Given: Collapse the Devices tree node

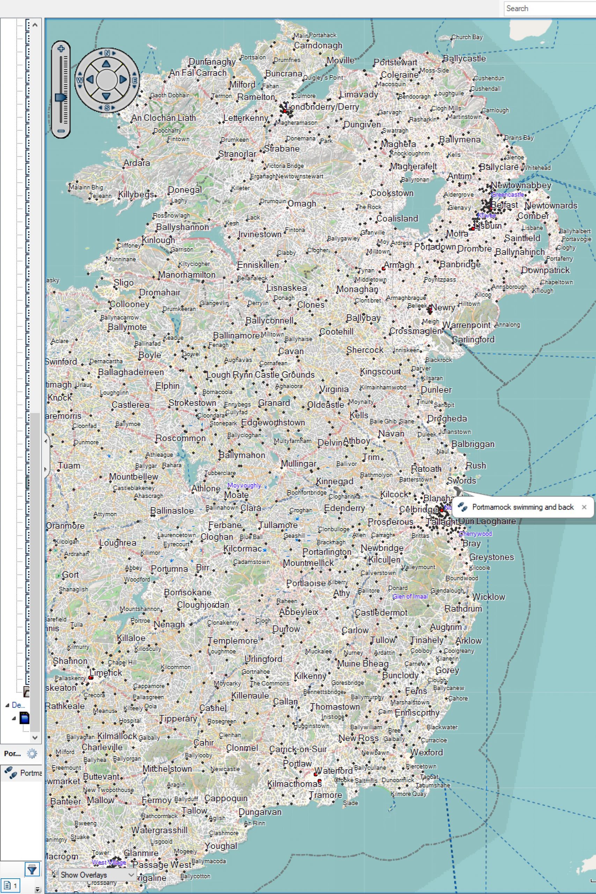Looking at the screenshot, I should 7,705.
